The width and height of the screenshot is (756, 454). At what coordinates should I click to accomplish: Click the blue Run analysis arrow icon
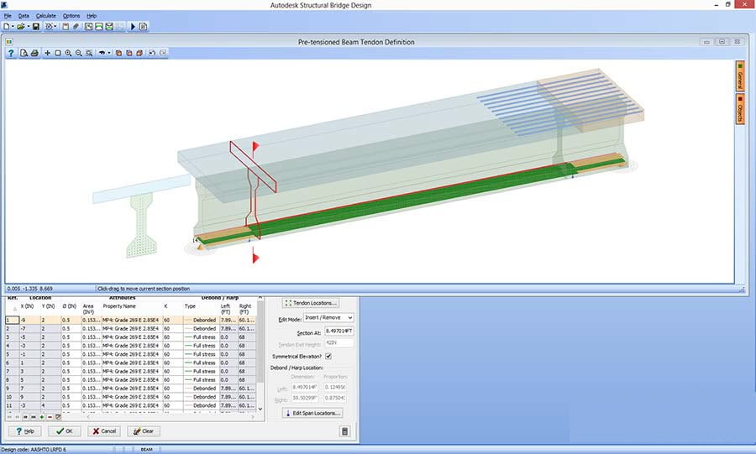tap(133, 27)
